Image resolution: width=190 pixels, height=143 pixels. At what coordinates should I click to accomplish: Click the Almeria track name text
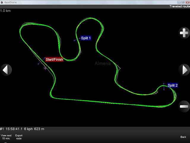[x=103, y=63]
